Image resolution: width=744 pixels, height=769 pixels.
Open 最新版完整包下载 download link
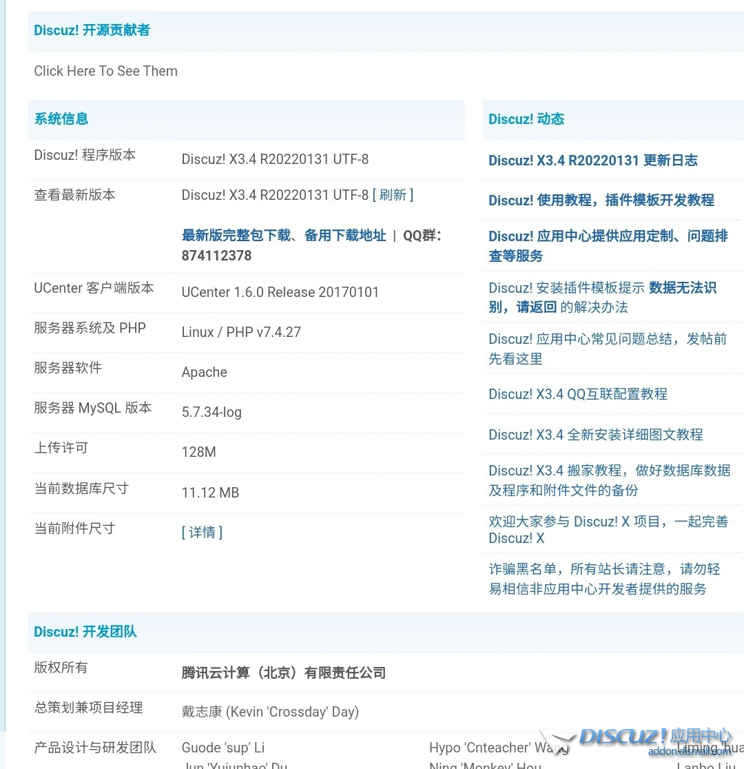point(236,236)
